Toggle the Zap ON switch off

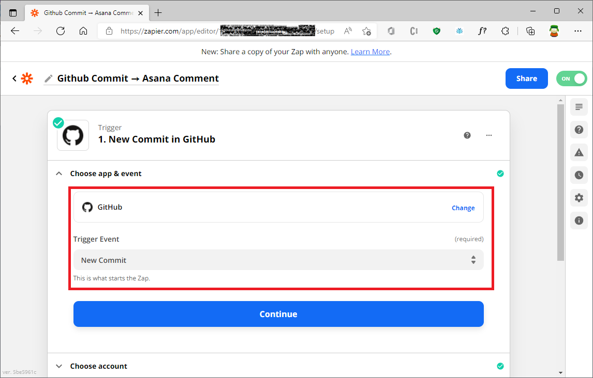point(571,78)
